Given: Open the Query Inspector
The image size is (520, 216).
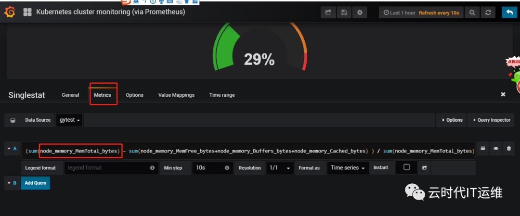Looking at the screenshot, I should point(491,120).
